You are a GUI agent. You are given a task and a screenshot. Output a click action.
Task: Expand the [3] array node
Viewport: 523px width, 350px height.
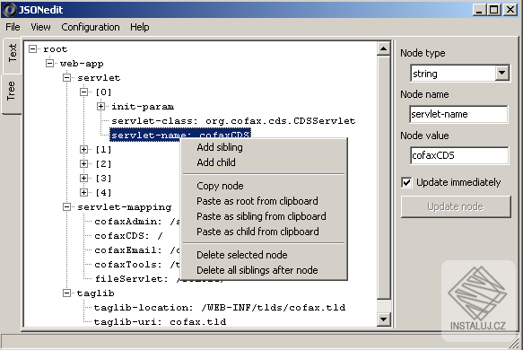[x=83, y=179]
